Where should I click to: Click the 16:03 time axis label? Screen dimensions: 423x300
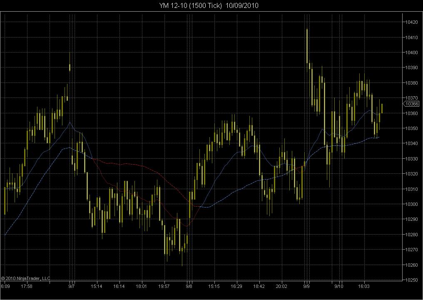pyautogui.click(x=363, y=286)
